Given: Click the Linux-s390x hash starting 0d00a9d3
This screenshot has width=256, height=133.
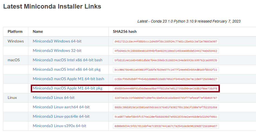Looking at the screenshot, I should (x=166, y=126).
